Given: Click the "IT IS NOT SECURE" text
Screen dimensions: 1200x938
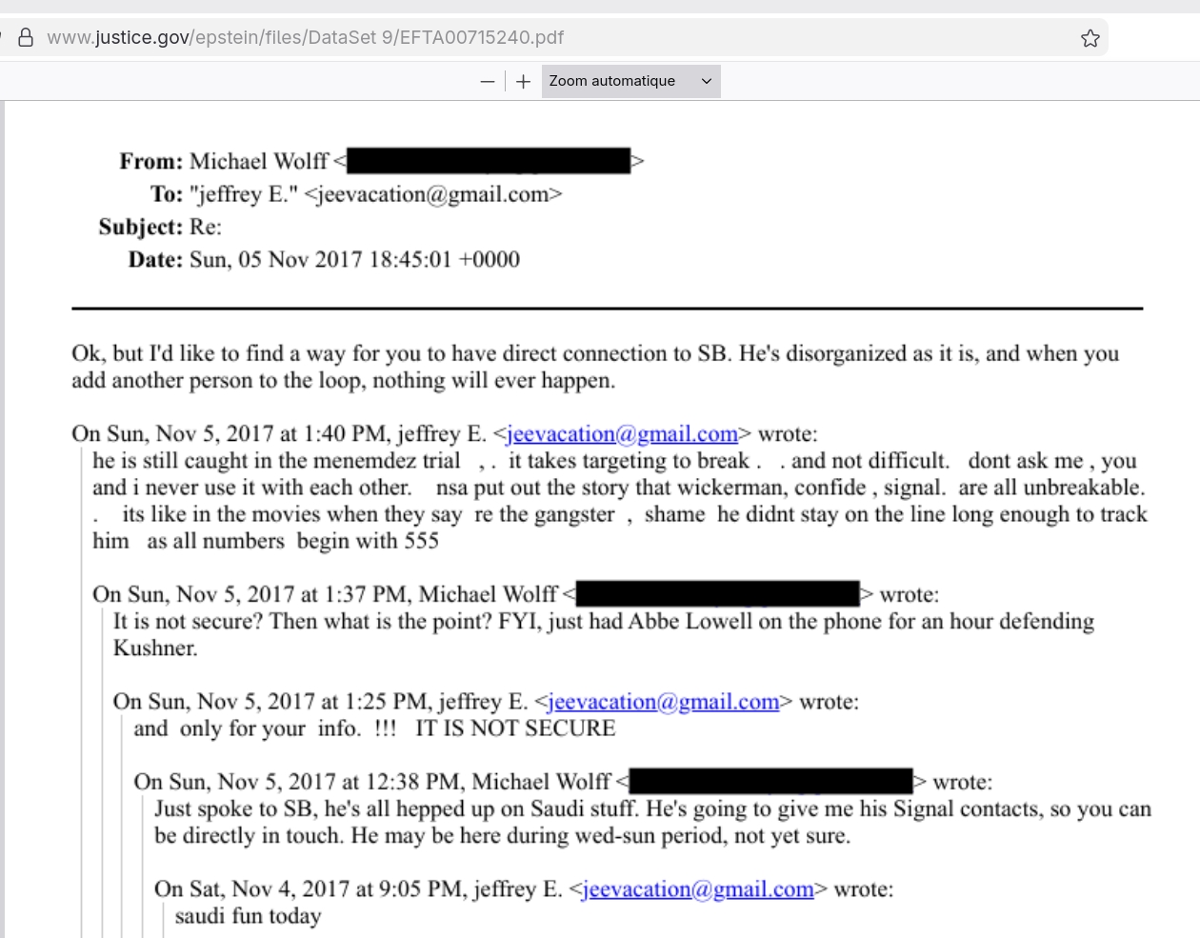Looking at the screenshot, I should 515,728.
